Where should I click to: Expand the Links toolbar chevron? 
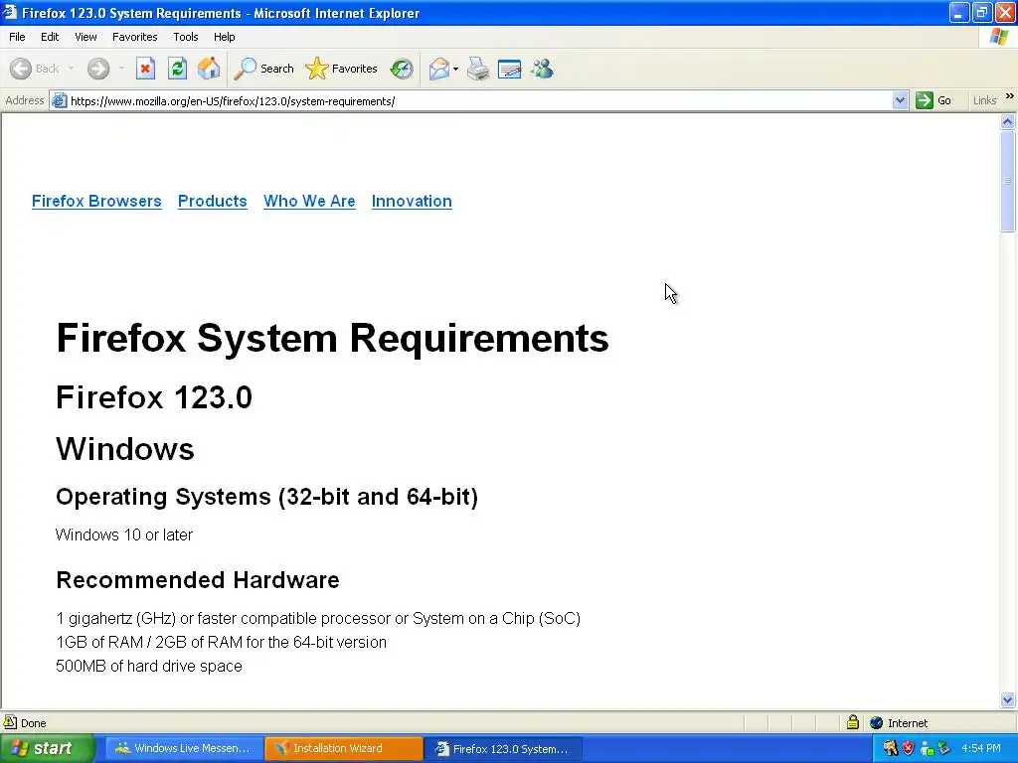pyautogui.click(x=1010, y=96)
